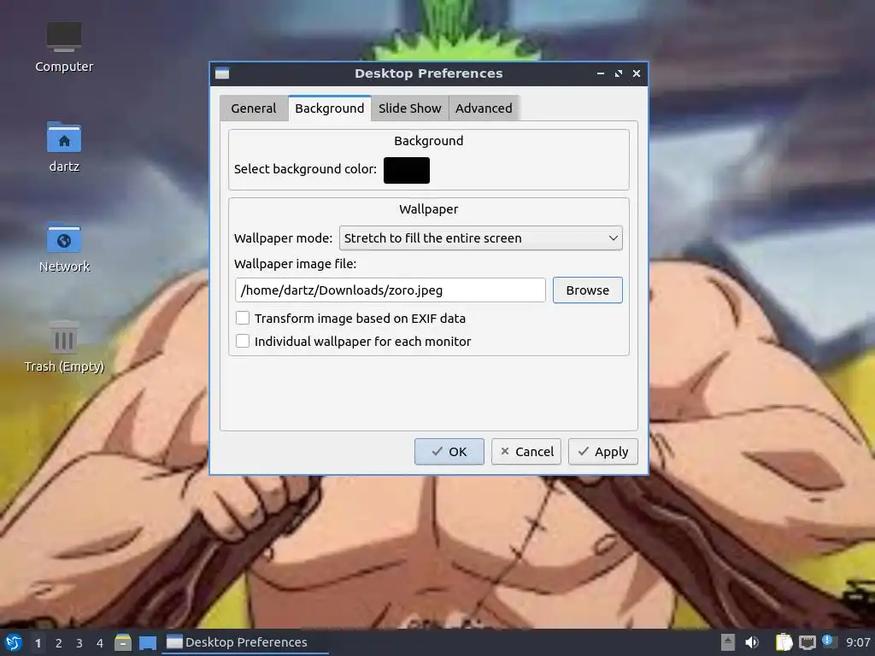Switch to the Background tab

click(329, 108)
